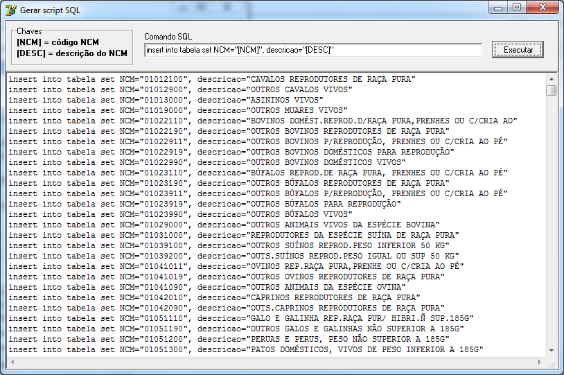Viewport: 564px width, 375px height.
Task: Click line with NCM 01039200
Action: click(233, 256)
